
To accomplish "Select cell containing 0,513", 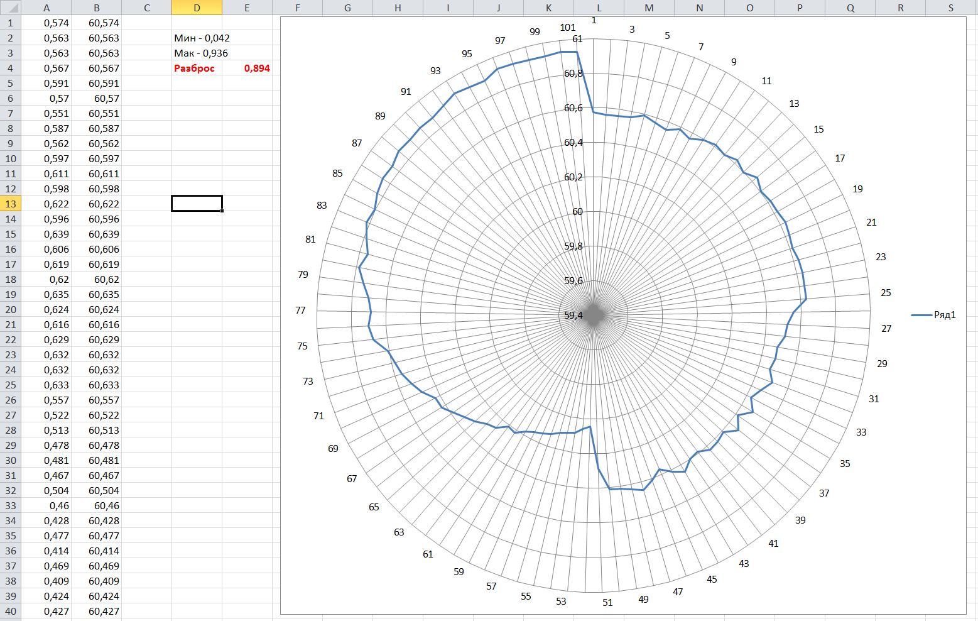I will [x=46, y=430].
